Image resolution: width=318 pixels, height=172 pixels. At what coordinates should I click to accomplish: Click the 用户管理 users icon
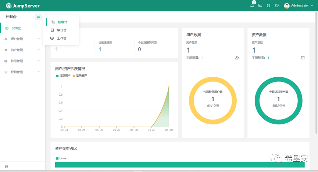pos(6,39)
